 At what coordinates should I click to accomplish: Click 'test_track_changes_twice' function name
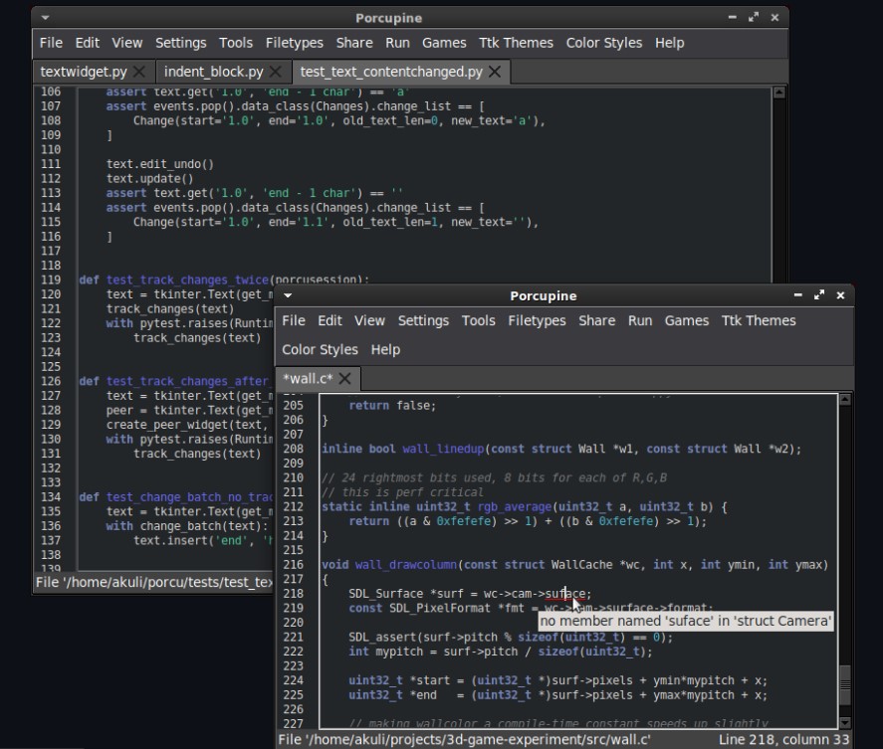pos(187,280)
